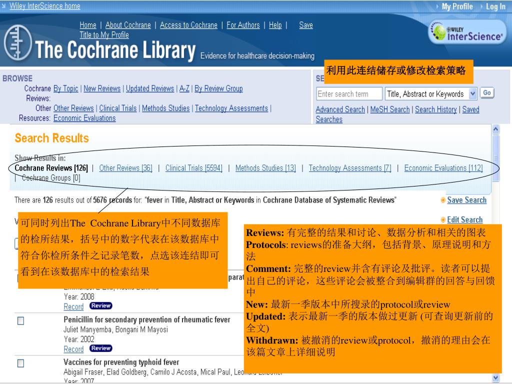The width and height of the screenshot is (512, 384).
Task: Click Save Title to My Profile link
Action: (104, 34)
